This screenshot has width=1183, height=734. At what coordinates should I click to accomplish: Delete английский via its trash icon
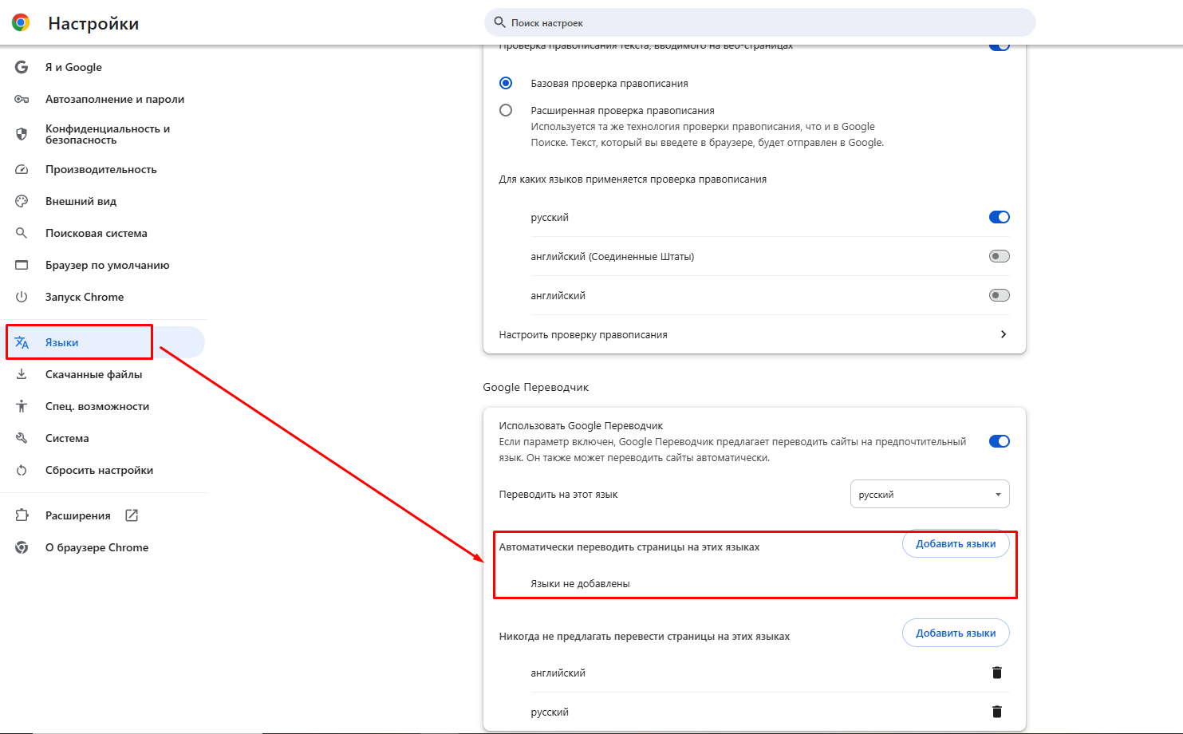pos(996,673)
